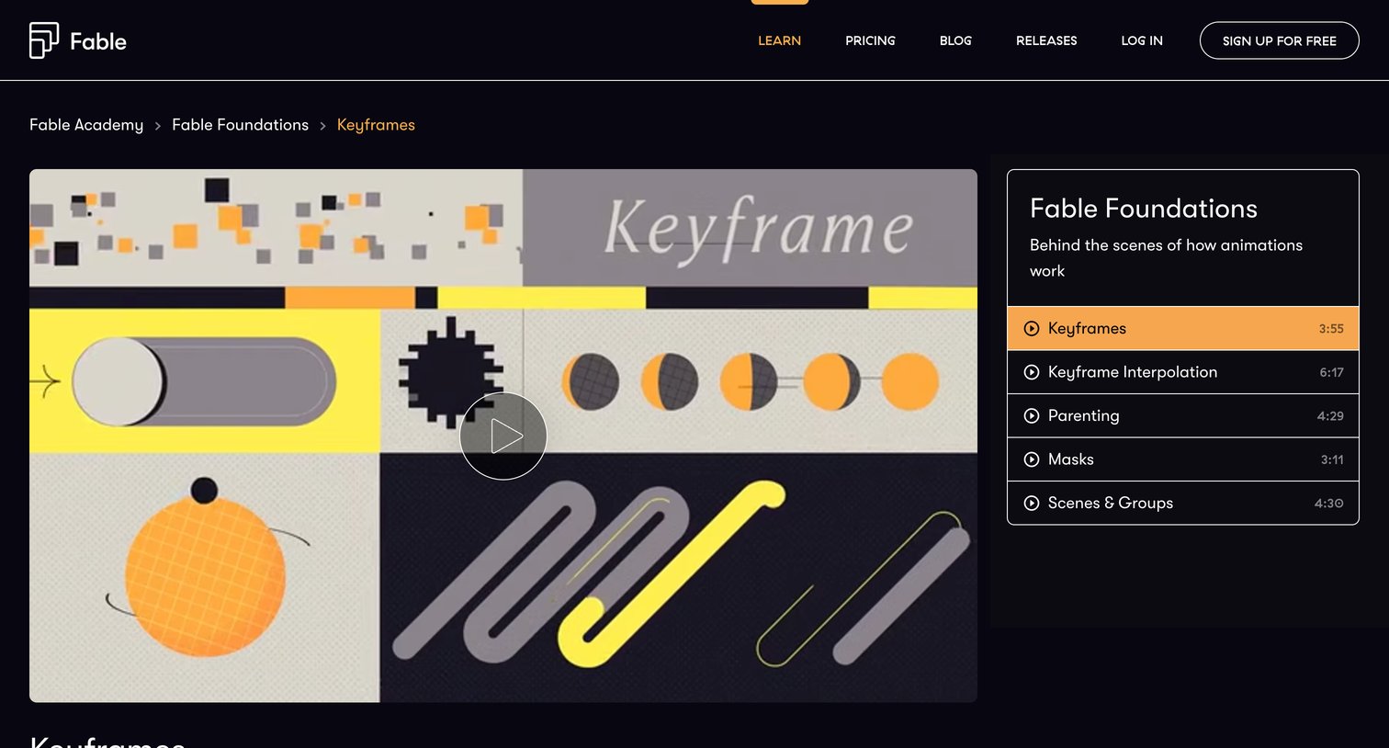Image resolution: width=1389 pixels, height=748 pixels.
Task: Click play icon beside Keyframe Interpolation
Action: [1032, 372]
